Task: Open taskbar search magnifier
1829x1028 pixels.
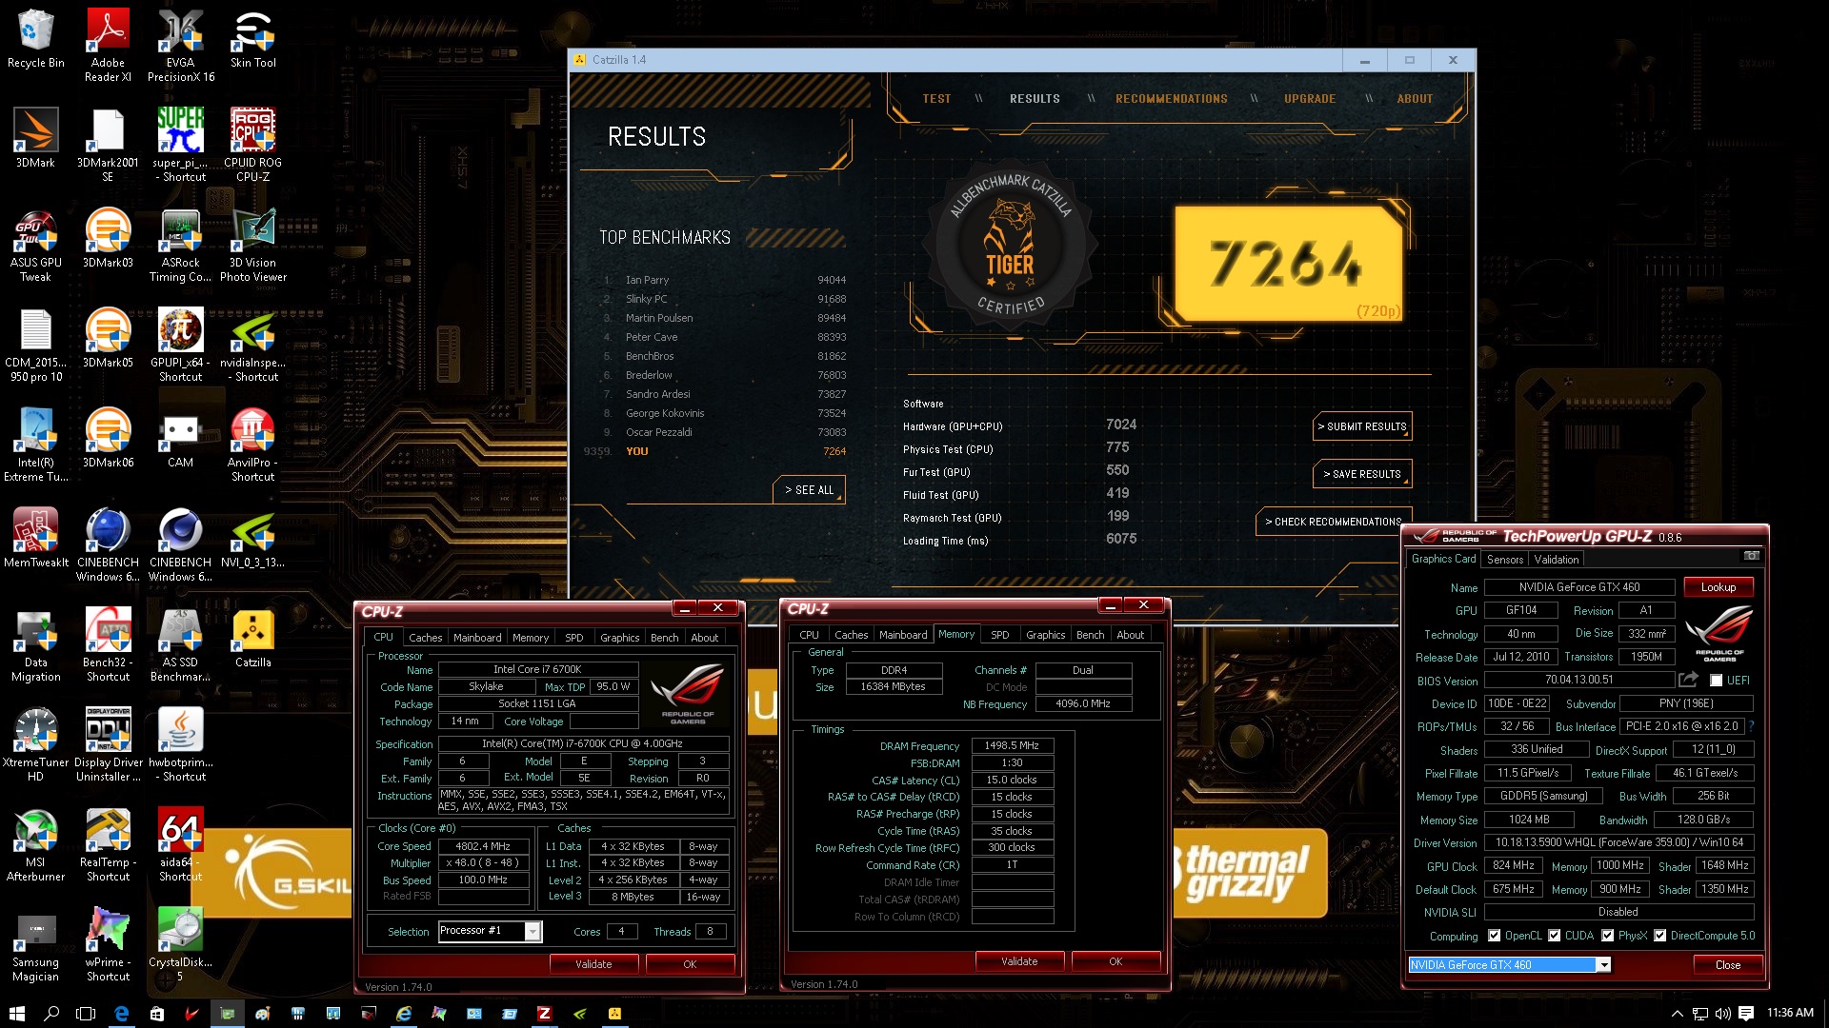Action: tap(51, 1014)
